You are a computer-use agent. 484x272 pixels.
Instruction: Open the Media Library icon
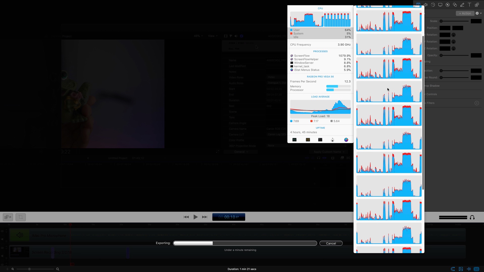pos(477,5)
